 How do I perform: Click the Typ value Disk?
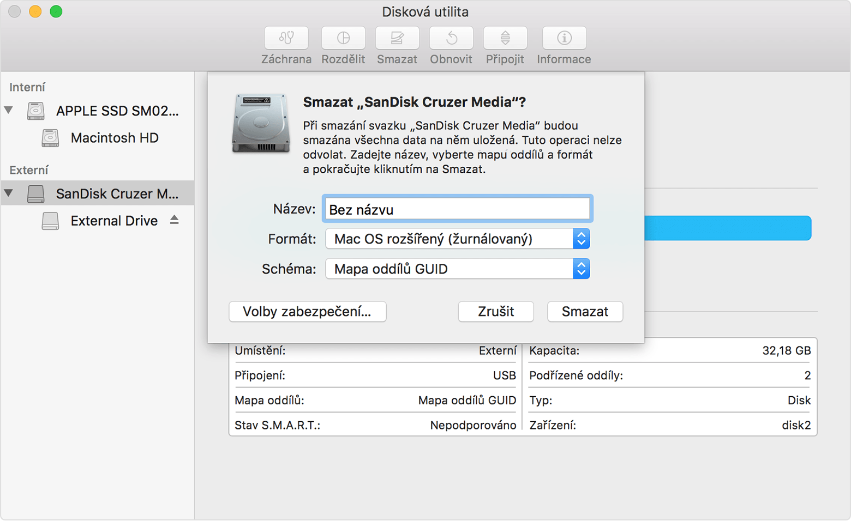799,401
